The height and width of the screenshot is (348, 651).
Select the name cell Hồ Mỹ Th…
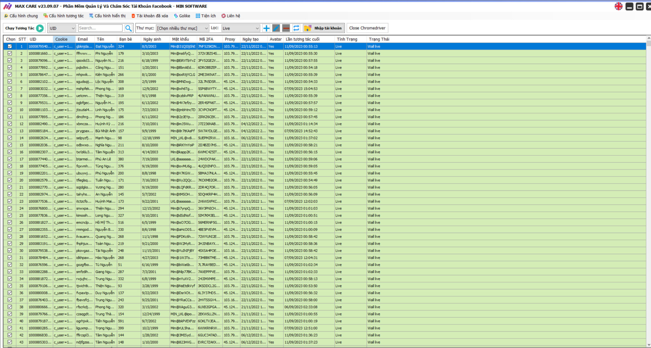[106, 222]
